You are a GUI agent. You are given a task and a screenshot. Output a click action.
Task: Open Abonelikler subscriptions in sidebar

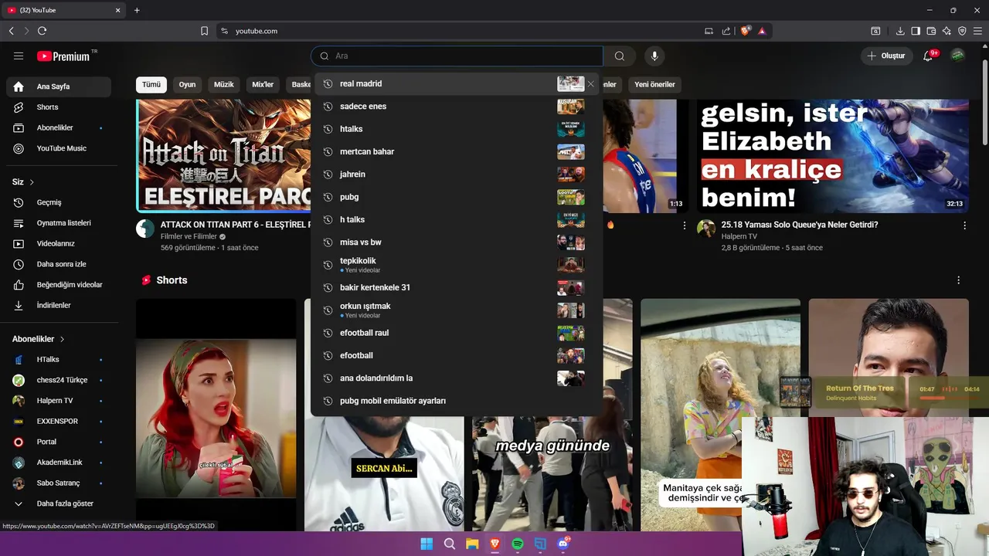pos(59,127)
